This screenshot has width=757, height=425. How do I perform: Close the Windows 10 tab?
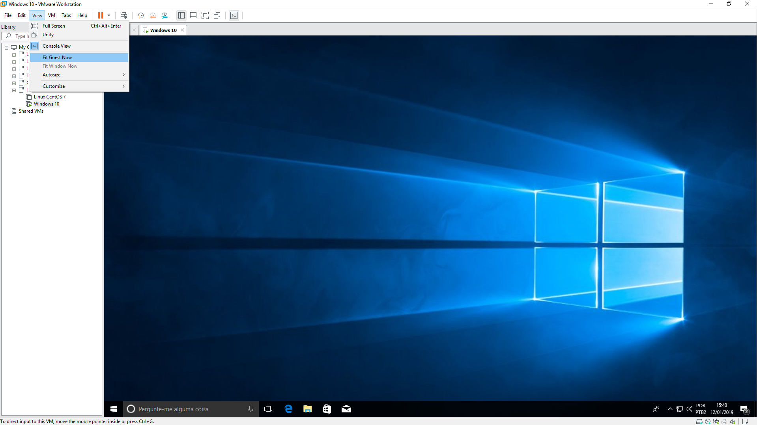[x=182, y=30]
